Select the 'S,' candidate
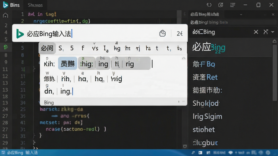This screenshot has width=278, height=156. [61, 48]
